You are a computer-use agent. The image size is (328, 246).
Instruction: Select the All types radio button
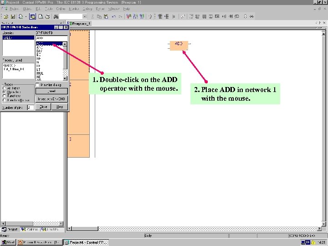point(4,88)
